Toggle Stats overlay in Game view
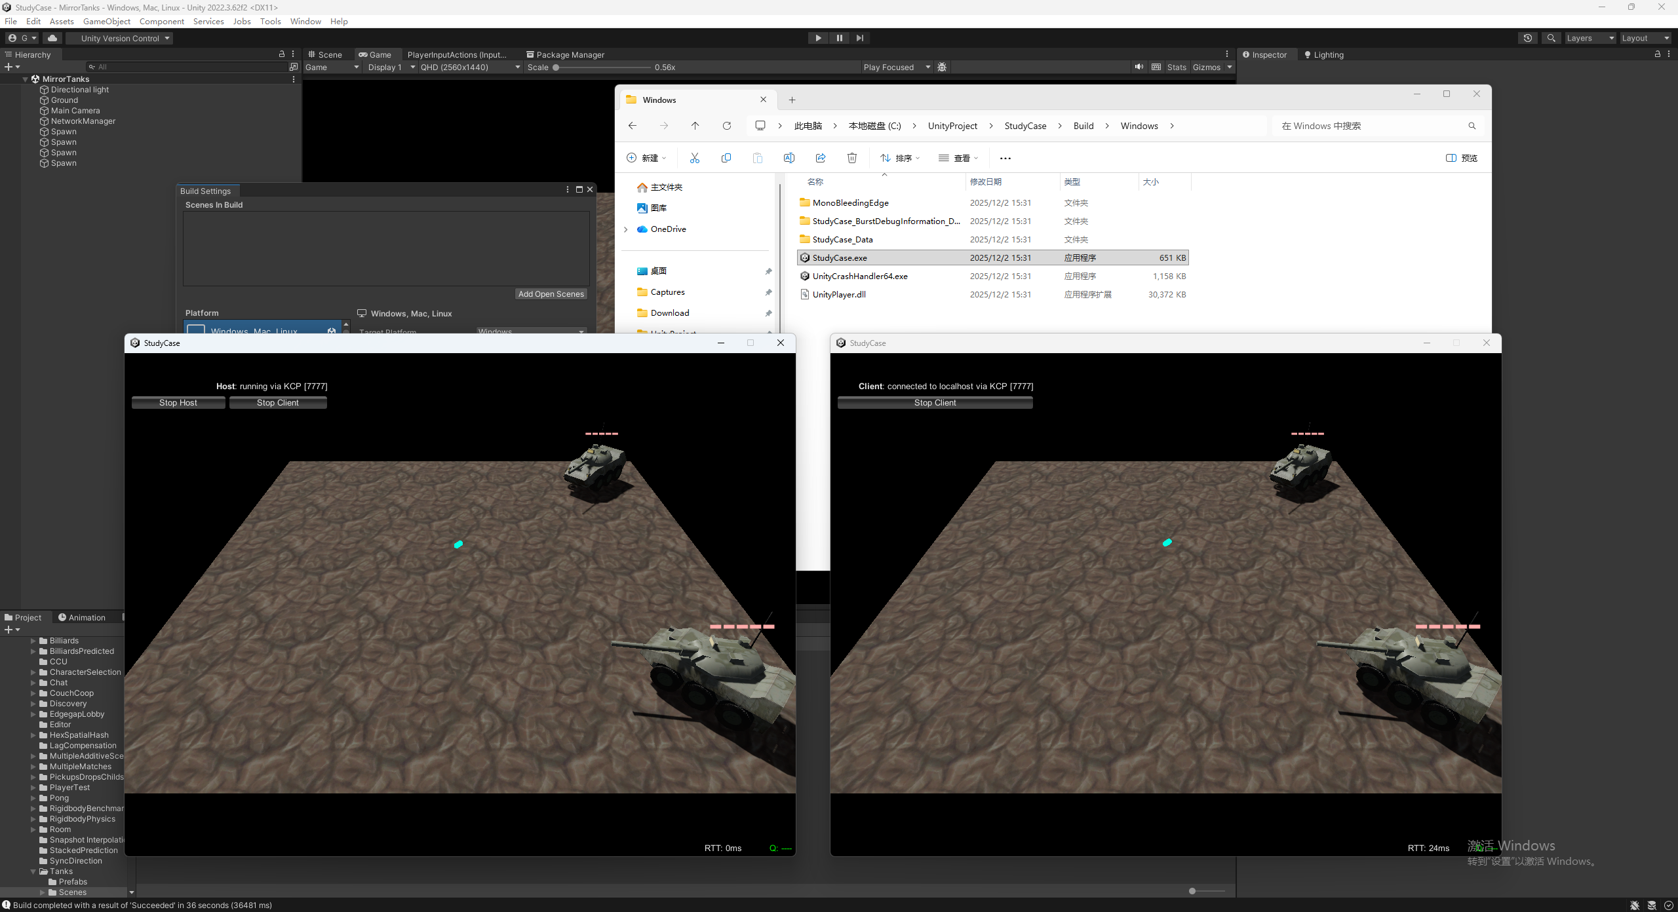Image resolution: width=1678 pixels, height=912 pixels. click(1176, 67)
